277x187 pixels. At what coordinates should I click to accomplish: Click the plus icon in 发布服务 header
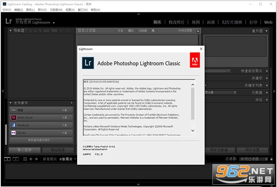click(x=72, y=103)
